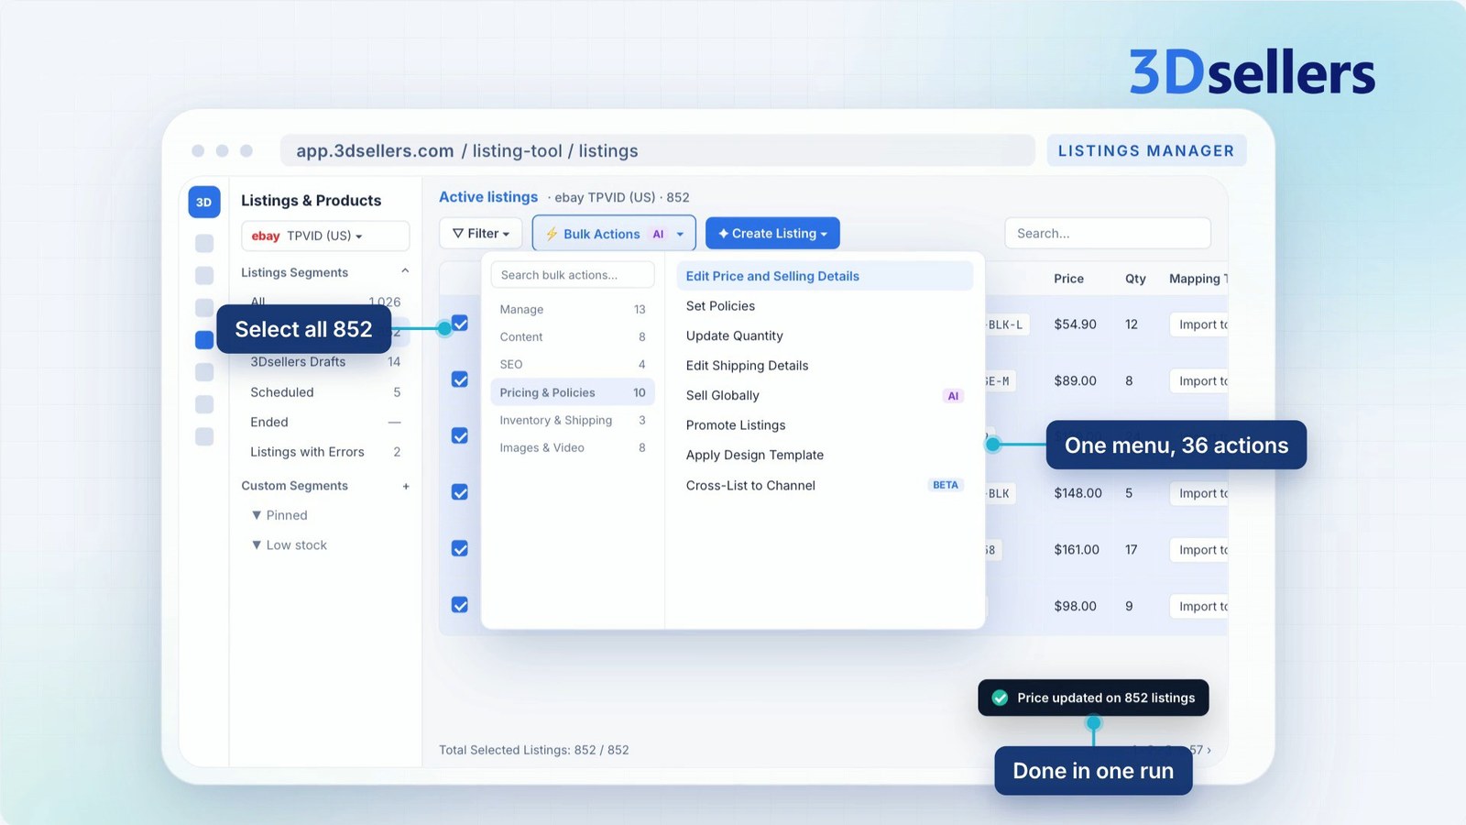1466x825 pixels.
Task: Click the $54.90 price cell
Action: tap(1075, 324)
